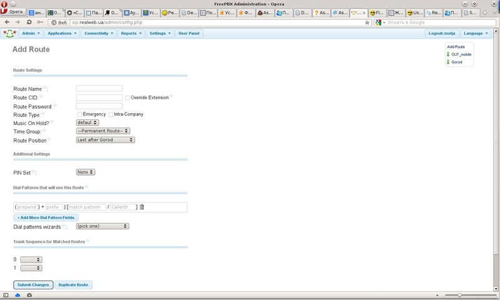Open the Google search engine selector
500x300 pixels.
click(381, 22)
